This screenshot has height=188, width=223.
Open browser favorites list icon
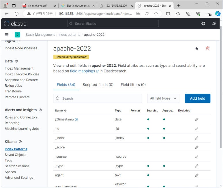(178, 14)
